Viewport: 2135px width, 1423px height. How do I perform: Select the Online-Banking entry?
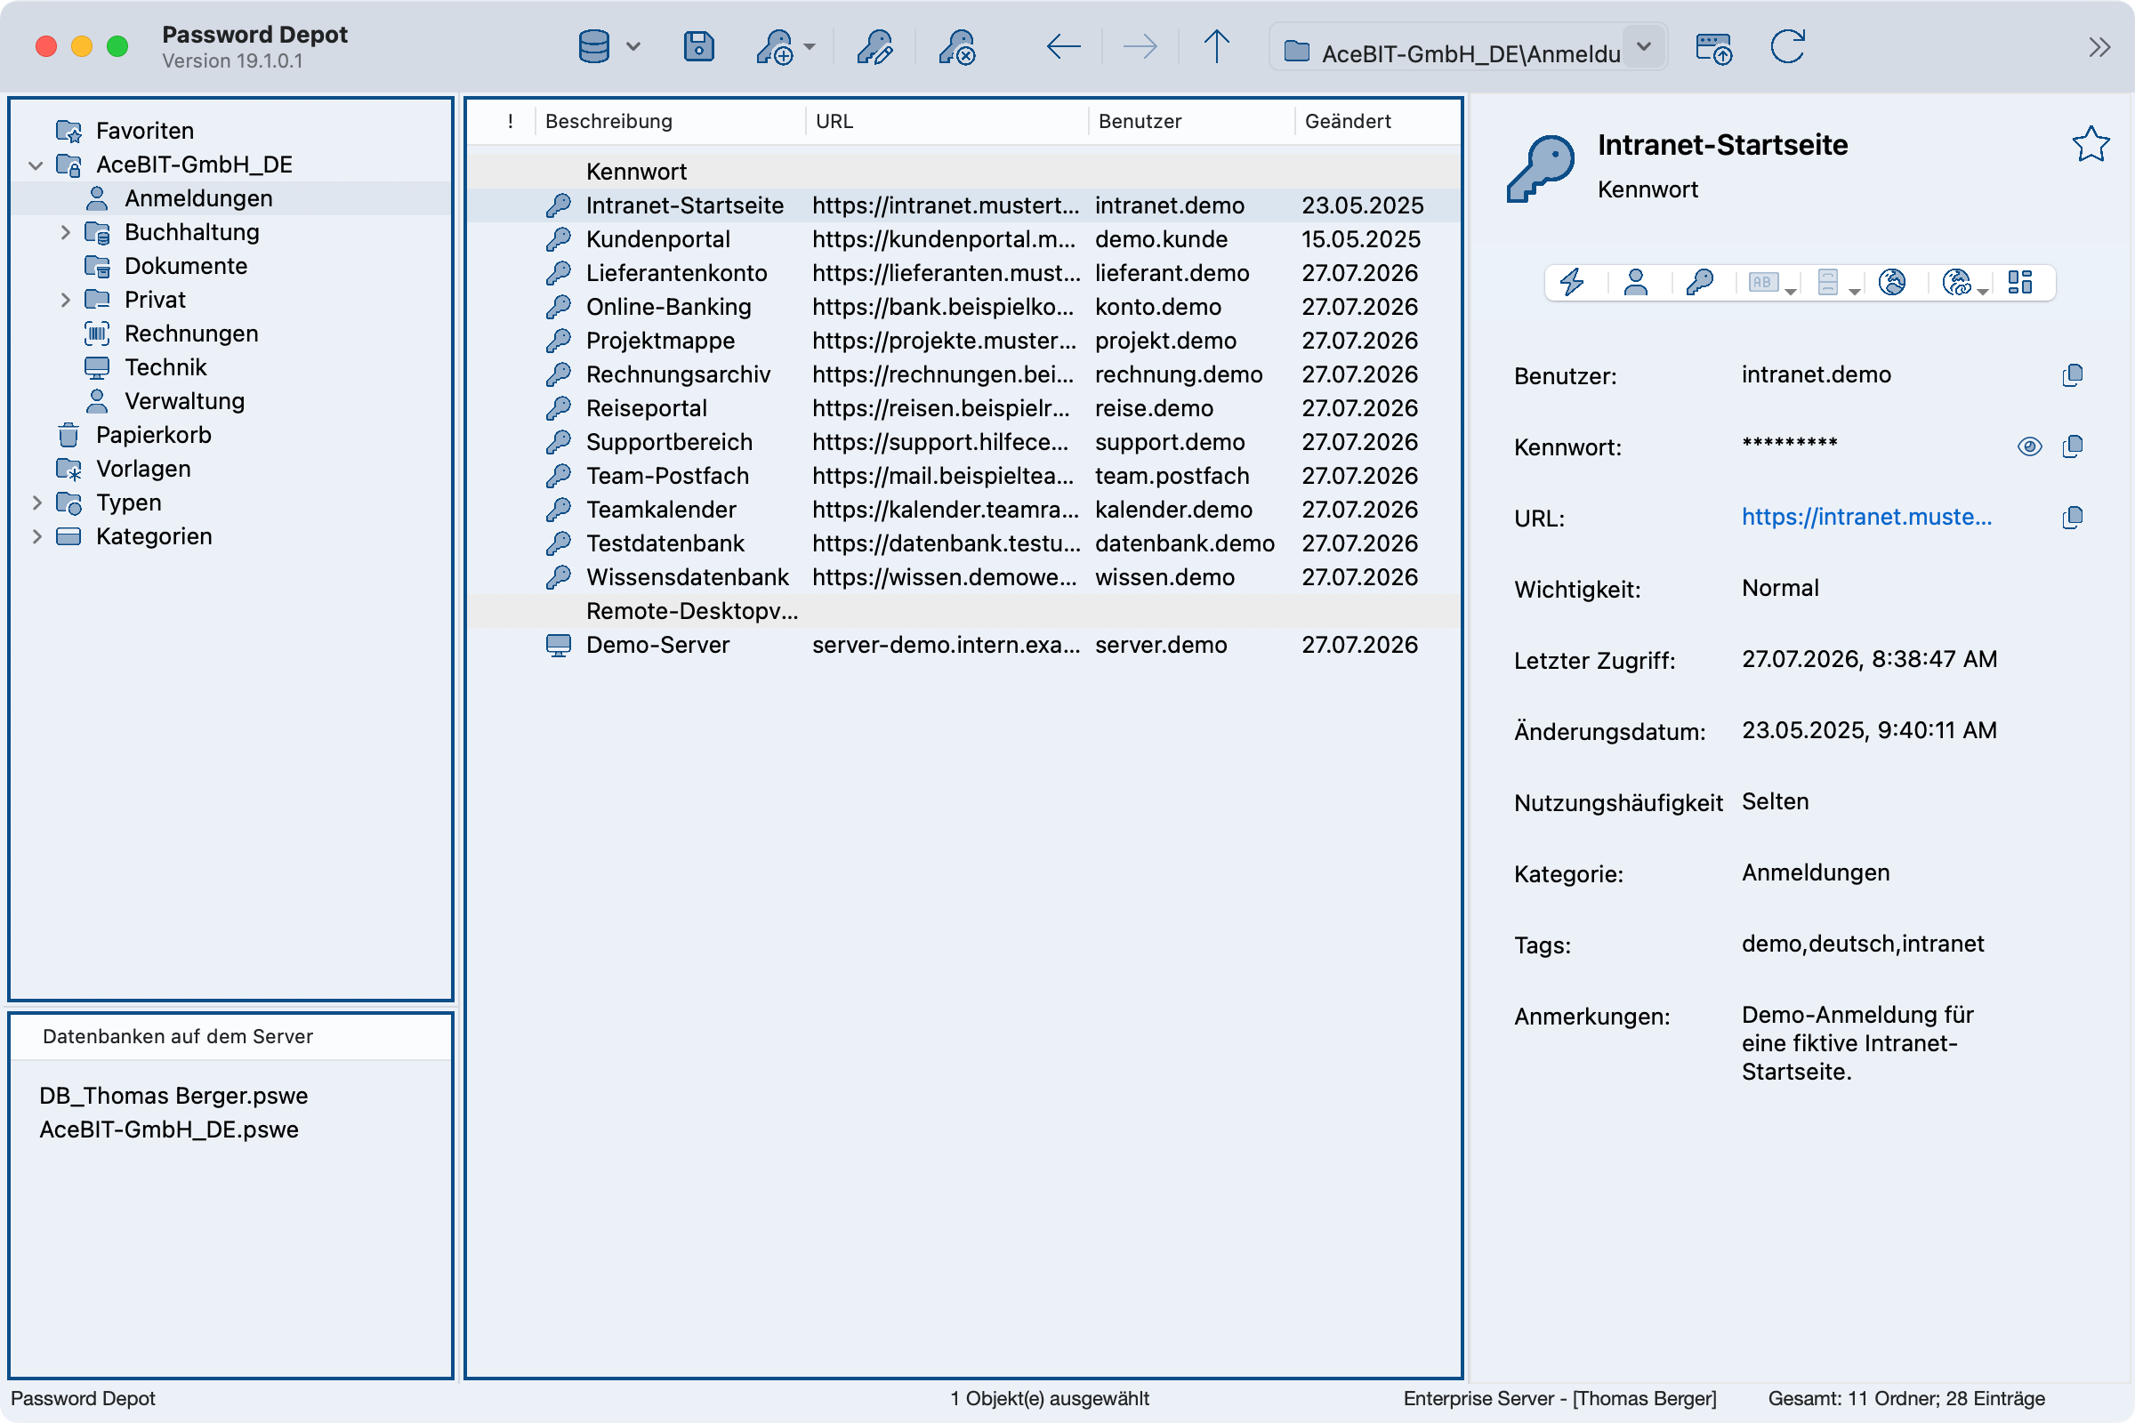[x=963, y=308]
